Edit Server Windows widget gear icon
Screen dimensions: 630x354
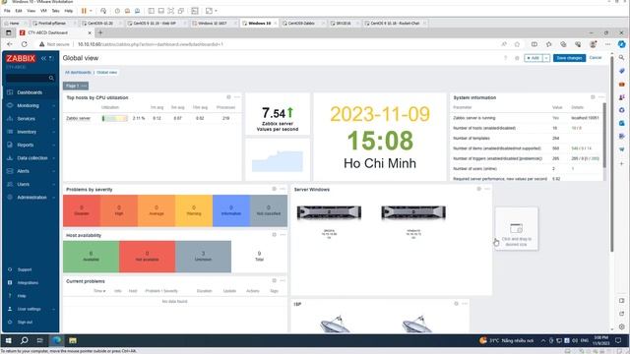479,189
